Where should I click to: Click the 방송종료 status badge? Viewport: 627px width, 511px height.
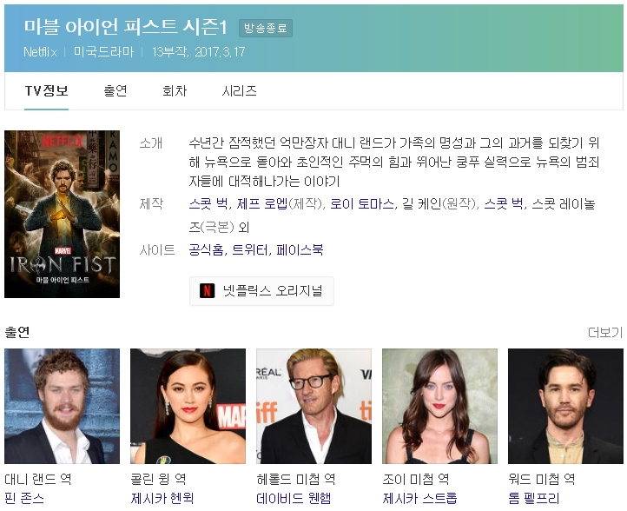[266, 28]
